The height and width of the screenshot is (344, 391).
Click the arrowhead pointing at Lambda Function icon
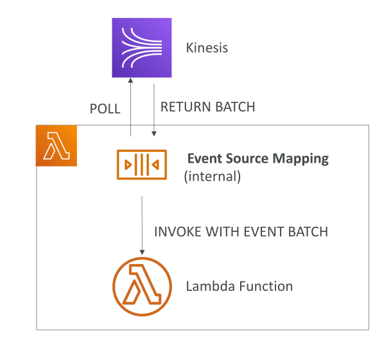pos(142,252)
